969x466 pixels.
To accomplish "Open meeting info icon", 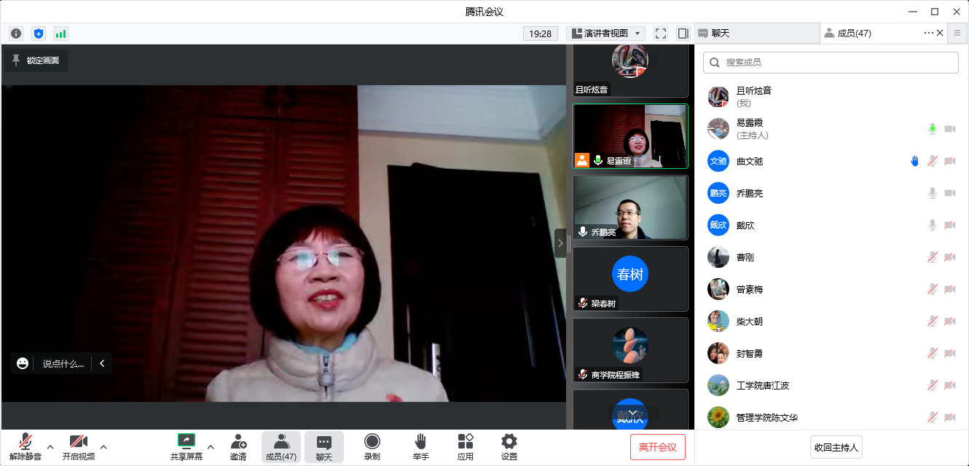I will pos(16,33).
